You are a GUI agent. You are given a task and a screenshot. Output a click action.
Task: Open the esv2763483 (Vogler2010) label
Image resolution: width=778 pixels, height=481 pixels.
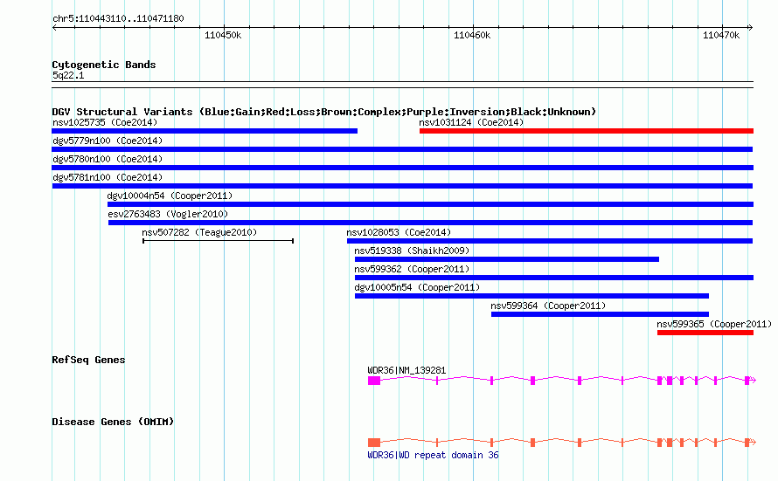pyautogui.click(x=168, y=214)
